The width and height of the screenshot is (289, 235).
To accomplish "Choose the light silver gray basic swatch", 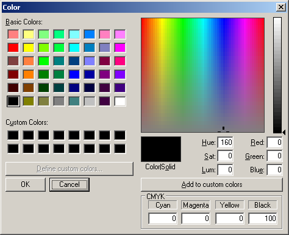I will (x=90, y=101).
